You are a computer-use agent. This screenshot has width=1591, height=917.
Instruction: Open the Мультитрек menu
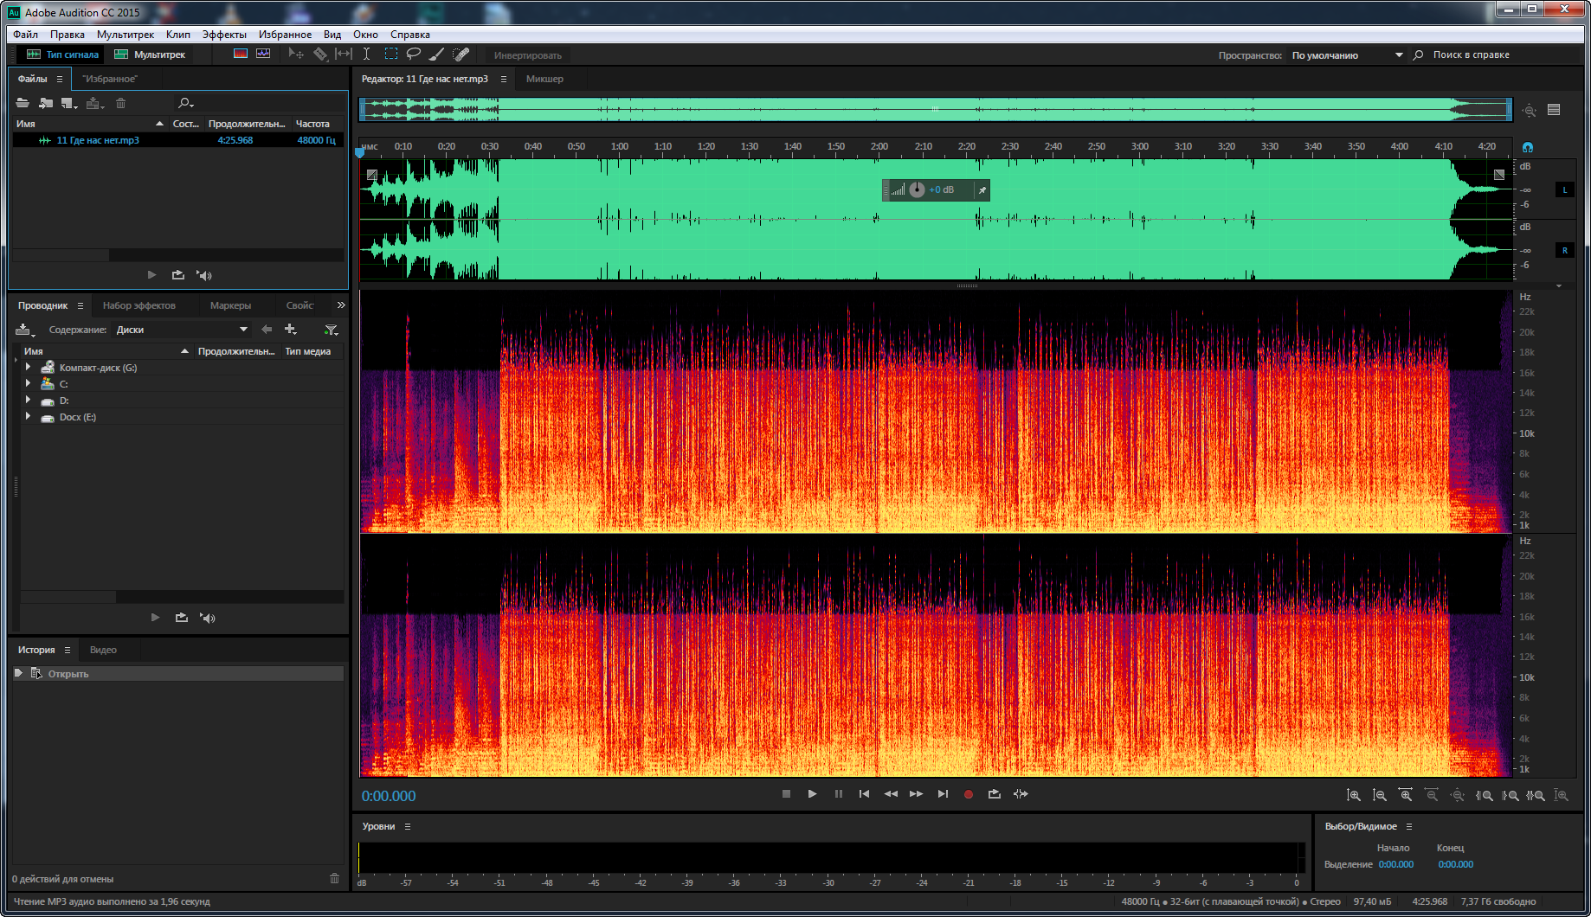click(126, 35)
